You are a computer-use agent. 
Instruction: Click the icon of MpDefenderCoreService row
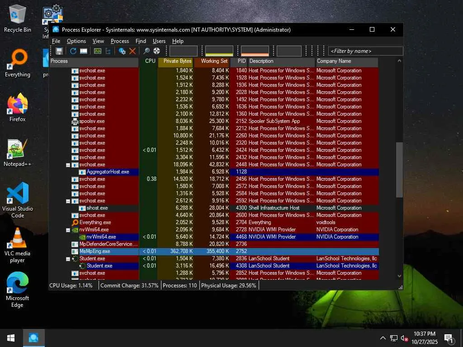75,244
